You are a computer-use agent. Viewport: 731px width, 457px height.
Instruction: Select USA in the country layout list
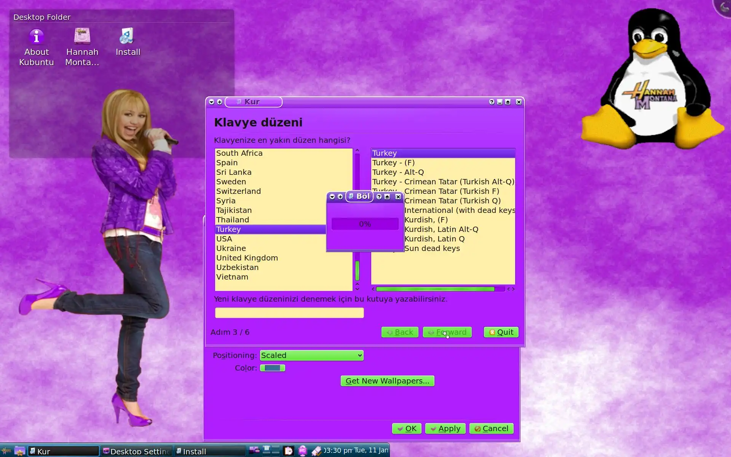[x=224, y=239]
